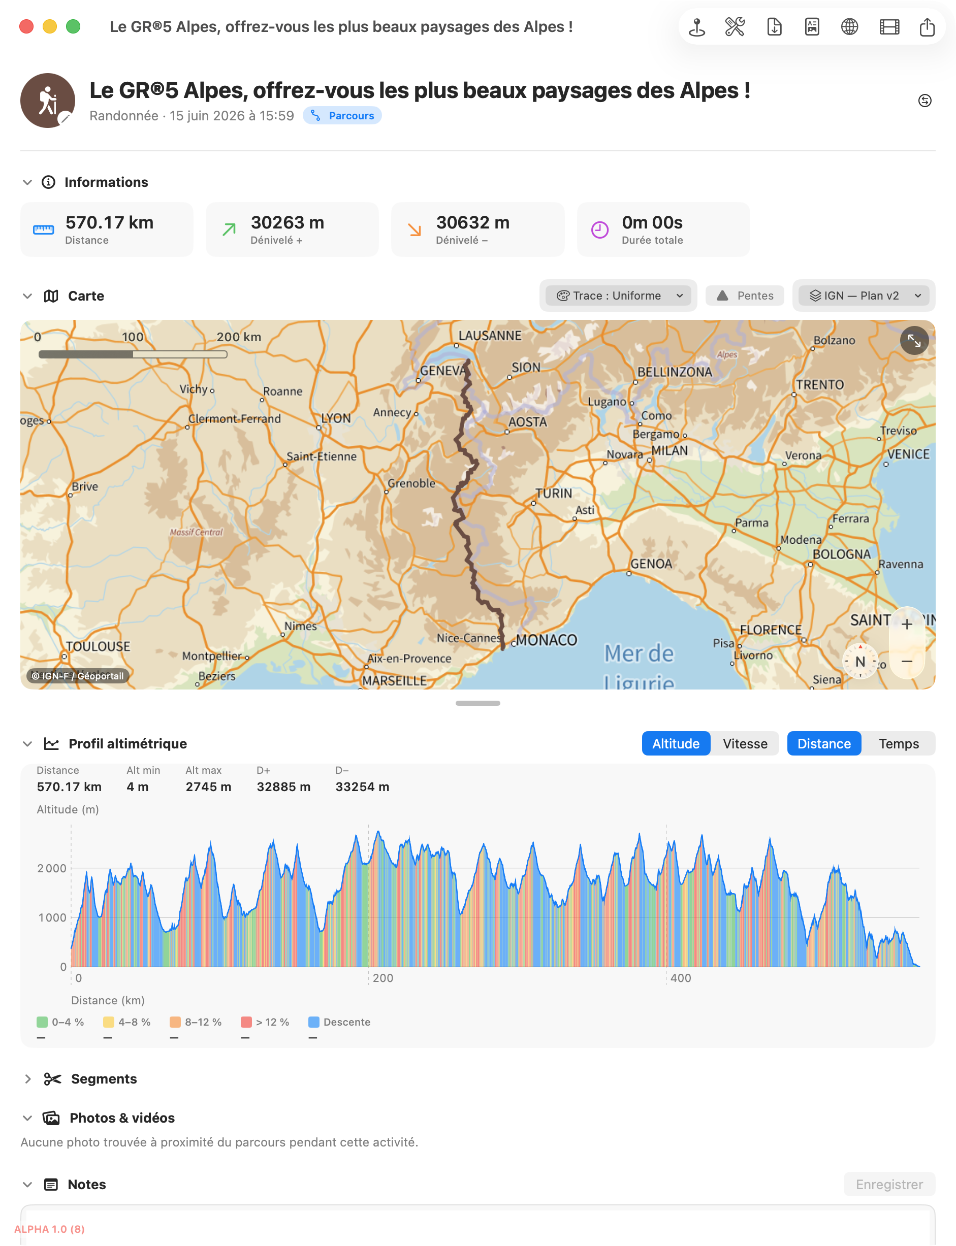Viewport: 956px width, 1246px height.
Task: Click the Notes icon
Action: [51, 1185]
